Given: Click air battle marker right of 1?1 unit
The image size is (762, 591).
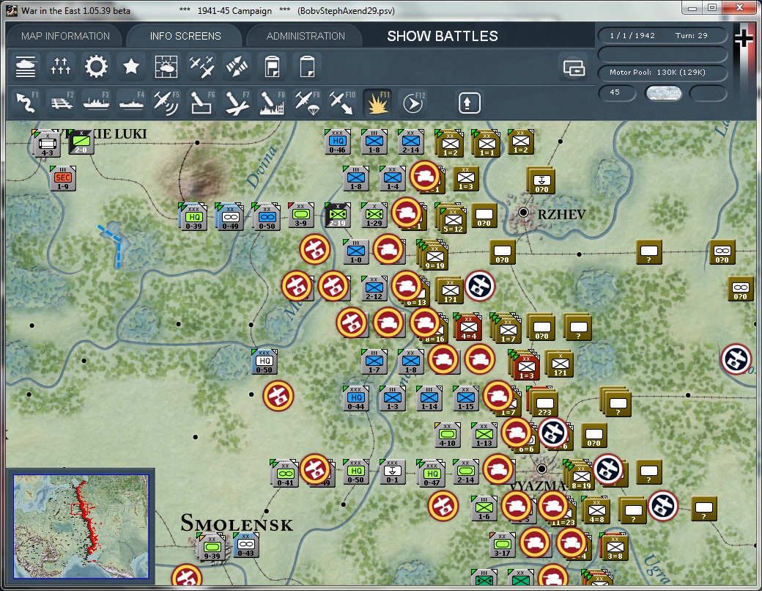Looking at the screenshot, I should click(x=480, y=286).
